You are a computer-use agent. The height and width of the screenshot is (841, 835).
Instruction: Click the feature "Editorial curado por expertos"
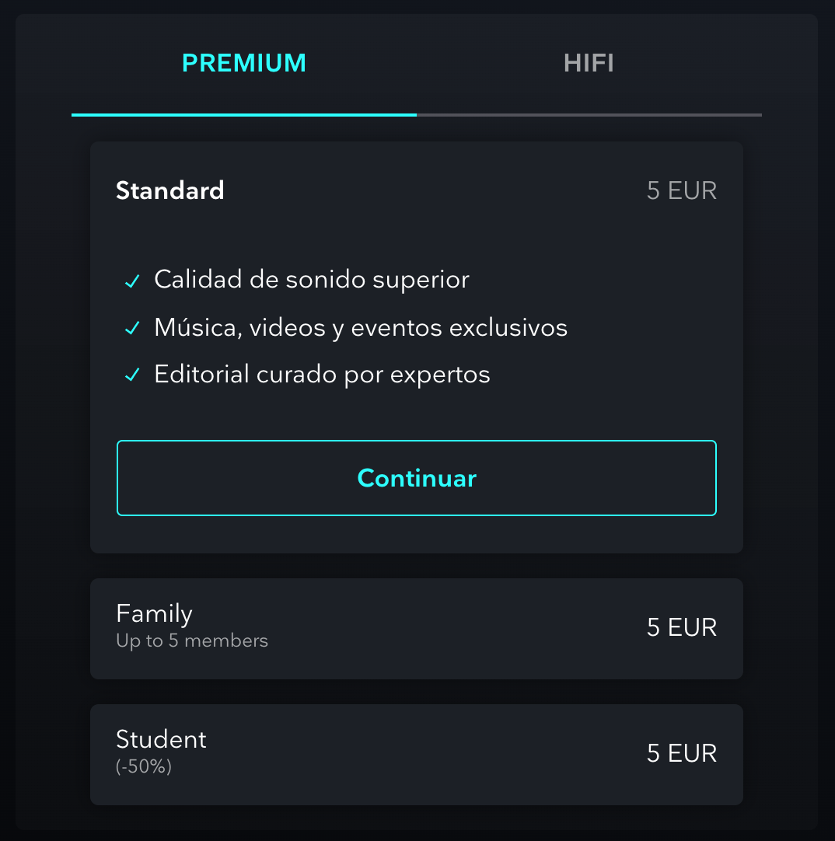coord(322,375)
